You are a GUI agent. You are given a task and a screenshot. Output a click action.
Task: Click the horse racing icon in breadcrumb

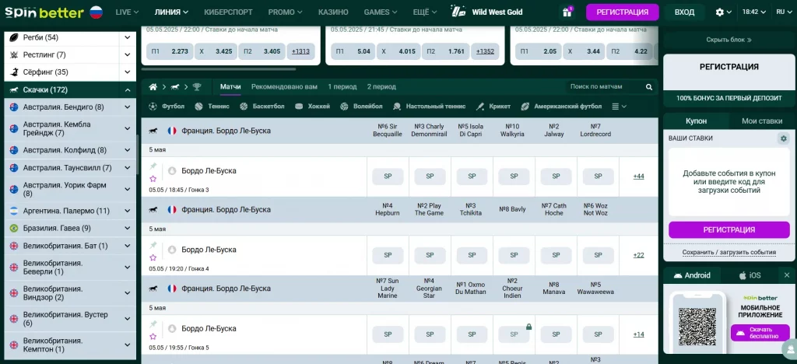175,87
